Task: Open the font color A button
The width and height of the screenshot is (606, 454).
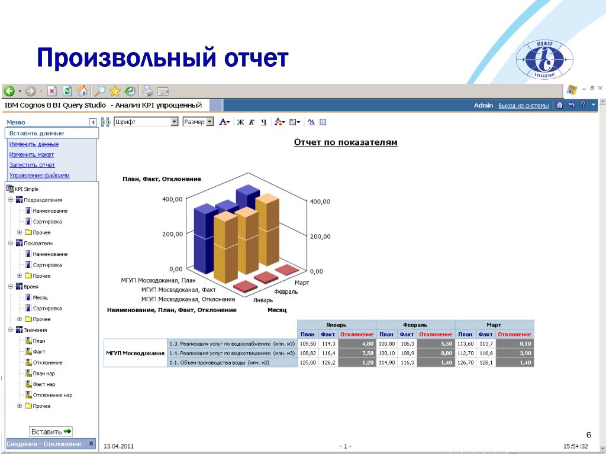Action: 224,122
